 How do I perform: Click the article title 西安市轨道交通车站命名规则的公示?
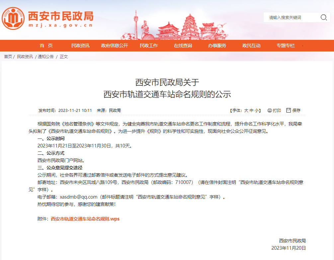(x=167, y=94)
